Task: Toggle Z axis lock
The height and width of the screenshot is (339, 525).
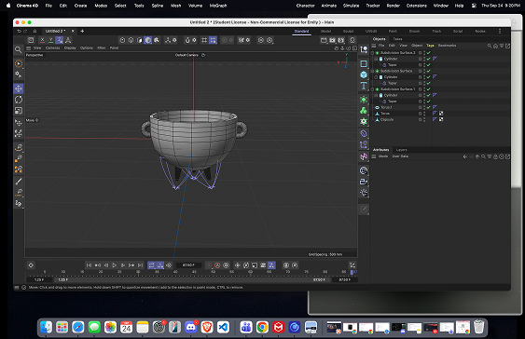Action: 60,40
